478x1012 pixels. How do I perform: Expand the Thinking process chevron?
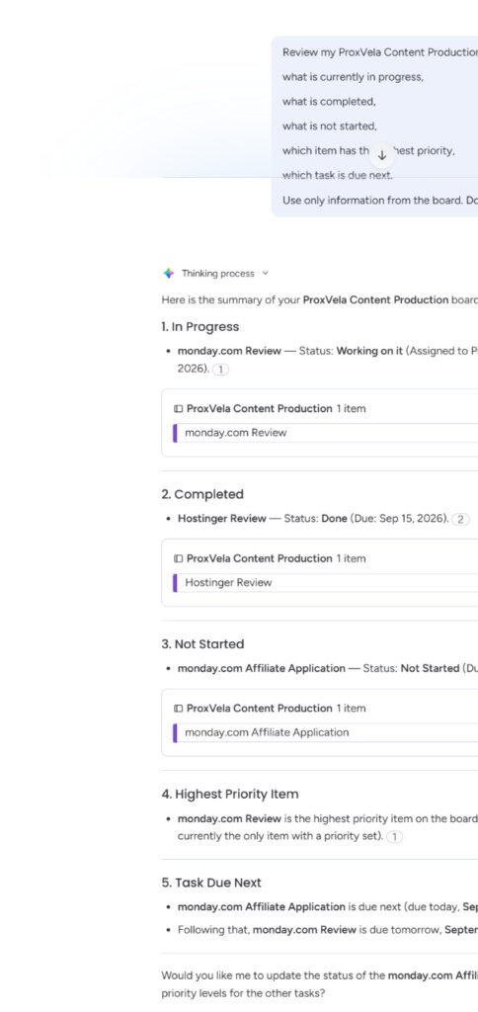coord(265,273)
